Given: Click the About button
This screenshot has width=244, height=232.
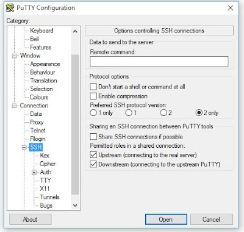Looking at the screenshot, I should pos(30,219).
